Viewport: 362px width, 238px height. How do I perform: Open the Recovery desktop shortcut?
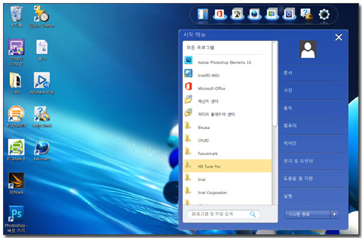42,150
